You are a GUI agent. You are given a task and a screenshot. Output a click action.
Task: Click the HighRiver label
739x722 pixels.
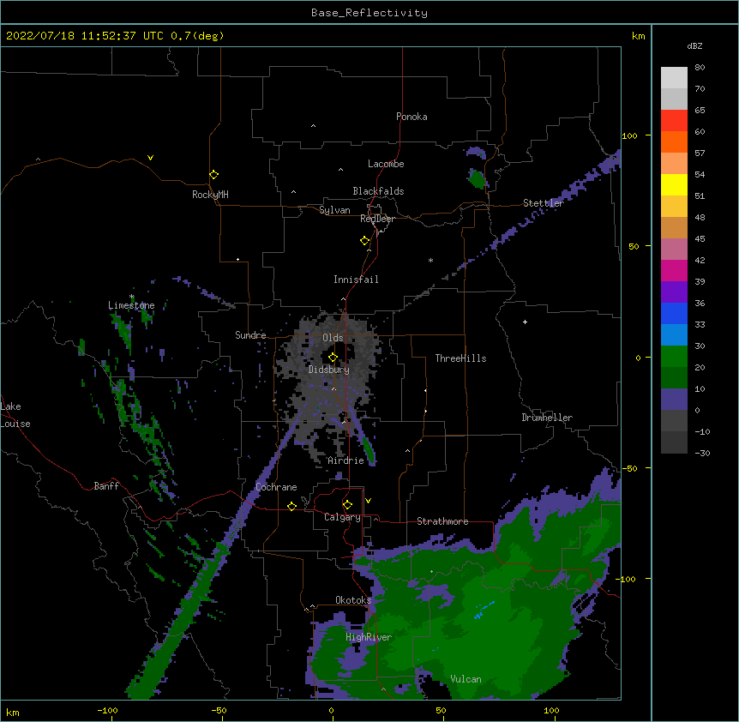pos(369,637)
